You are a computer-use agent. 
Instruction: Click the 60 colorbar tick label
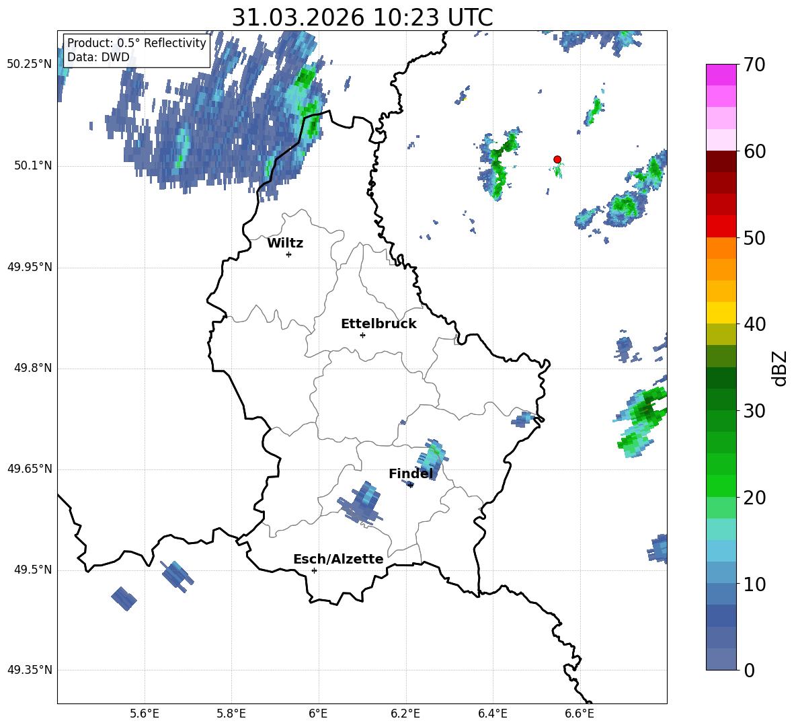754,151
